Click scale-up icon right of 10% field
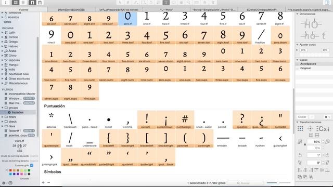This screenshot has height=187, width=333. tap(327, 141)
